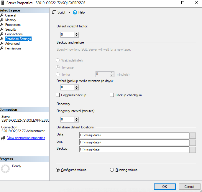Decrease backup media retention days
The height and width of the screenshot is (192, 202).
[77, 89]
